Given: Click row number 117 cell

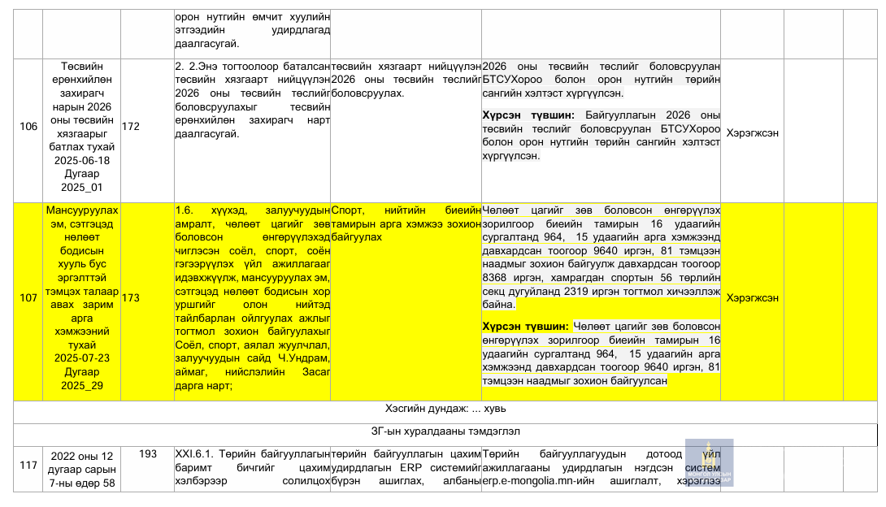Looking at the screenshot, I should (28, 466).
